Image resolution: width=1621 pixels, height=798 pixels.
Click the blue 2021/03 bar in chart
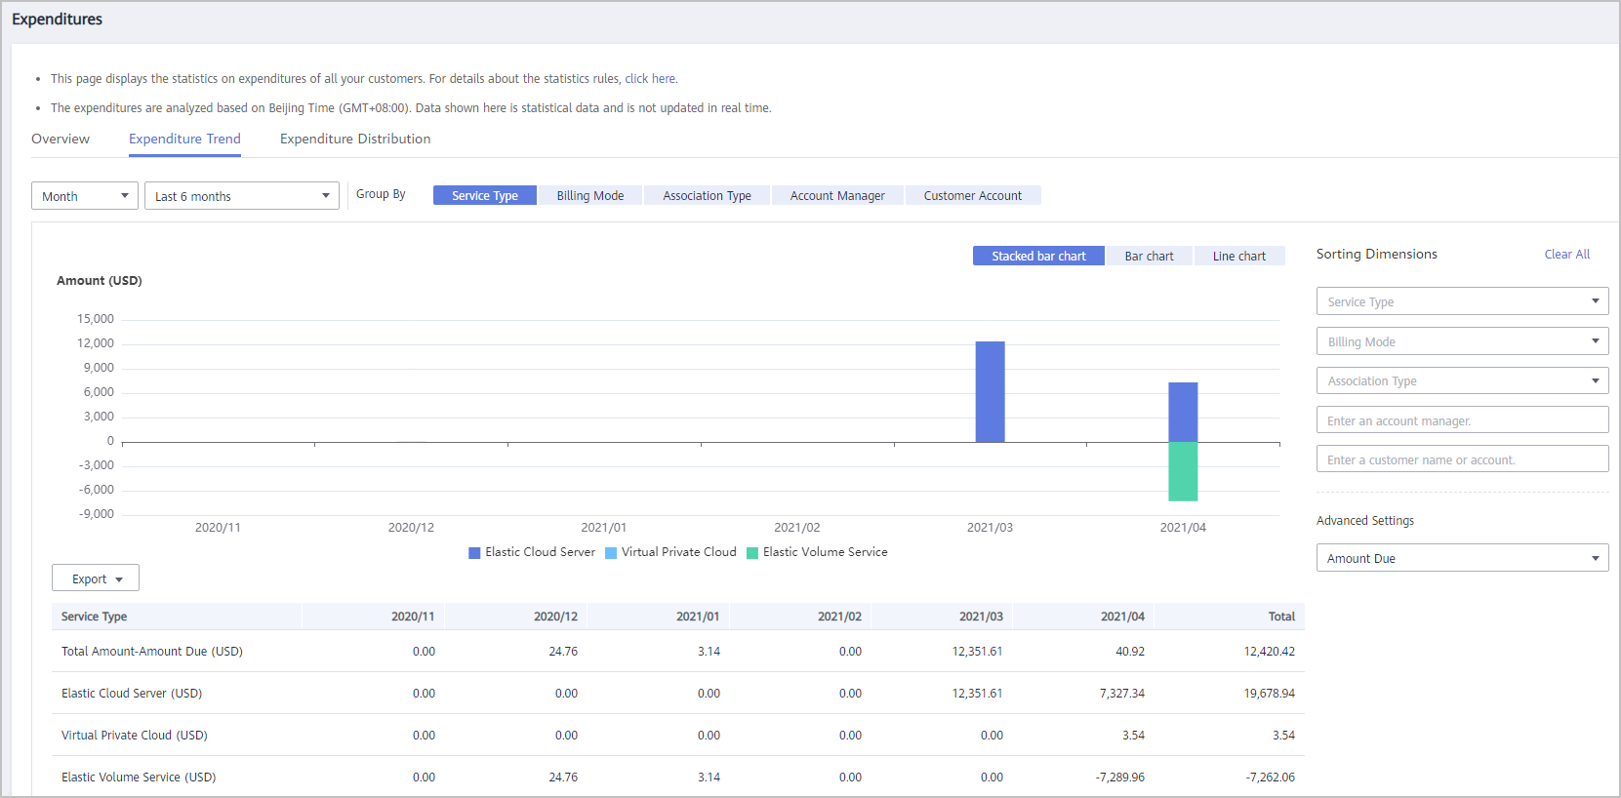point(990,391)
